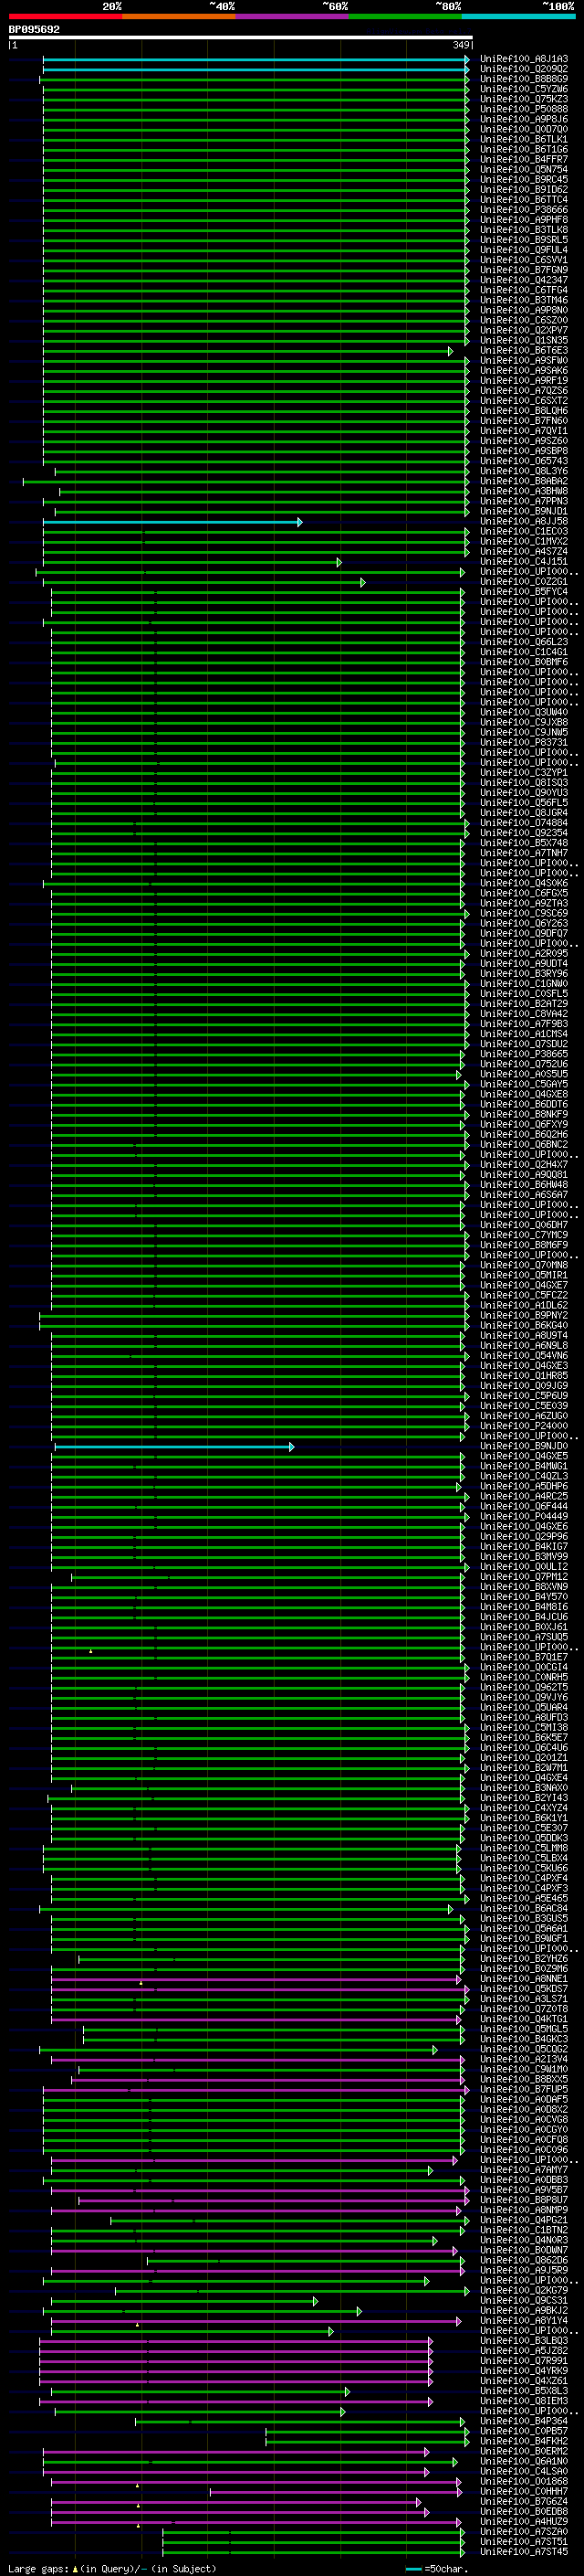Click the purple ~60% identity legend segment

coord(291,16)
